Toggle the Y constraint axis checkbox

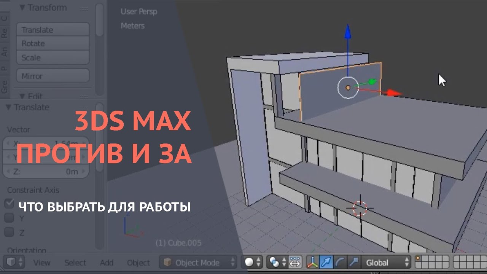9,218
